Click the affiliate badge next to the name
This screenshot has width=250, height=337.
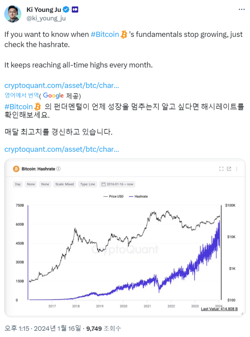tap(75, 9)
